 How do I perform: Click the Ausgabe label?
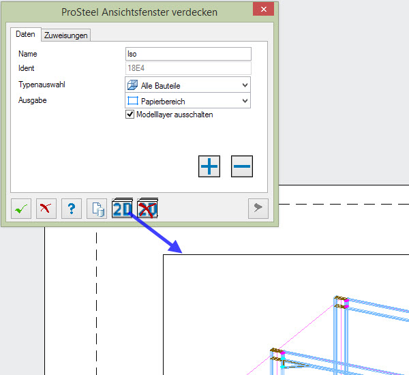point(33,100)
